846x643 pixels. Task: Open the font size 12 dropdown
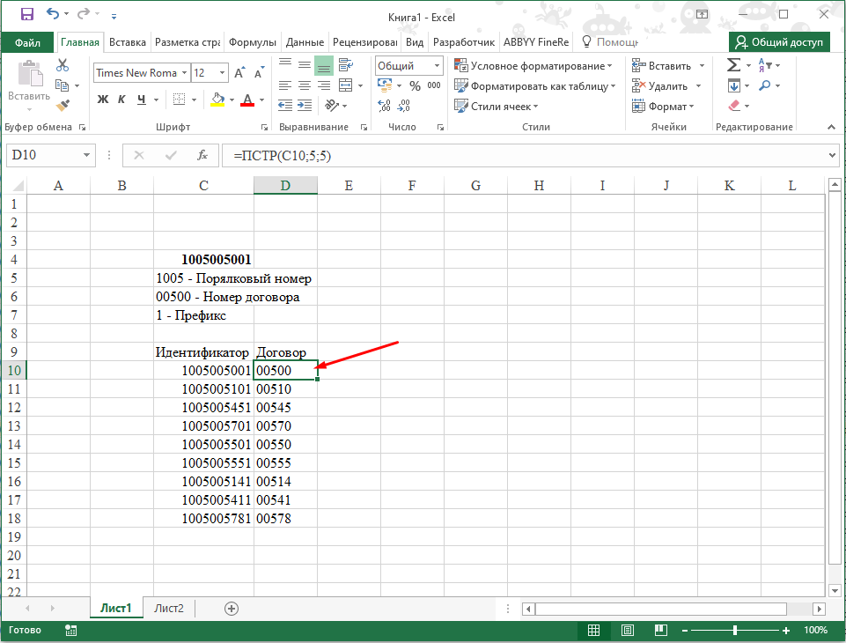point(223,73)
